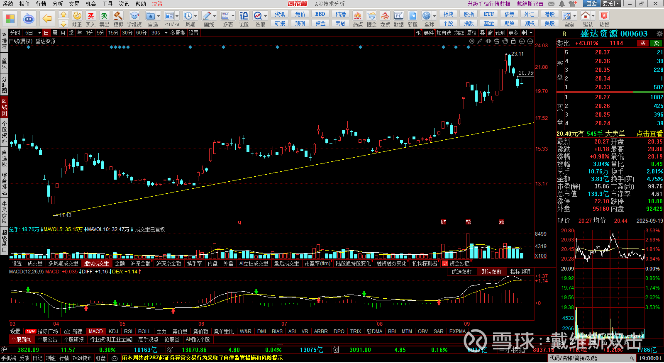Click the four-color home grid icon
The height and width of the screenshot is (363, 664).
[10, 19]
